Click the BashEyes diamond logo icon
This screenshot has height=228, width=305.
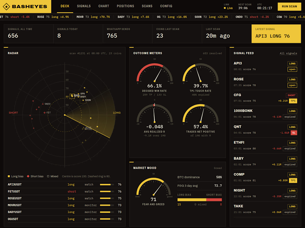(6, 6)
